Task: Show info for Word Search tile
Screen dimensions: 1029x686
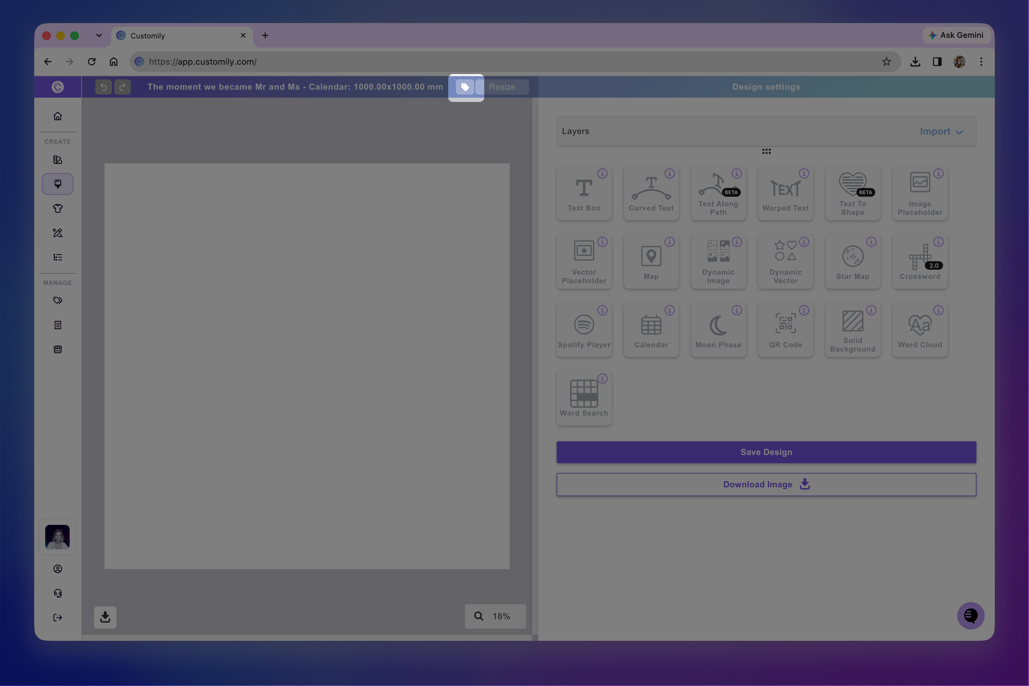Action: [603, 378]
